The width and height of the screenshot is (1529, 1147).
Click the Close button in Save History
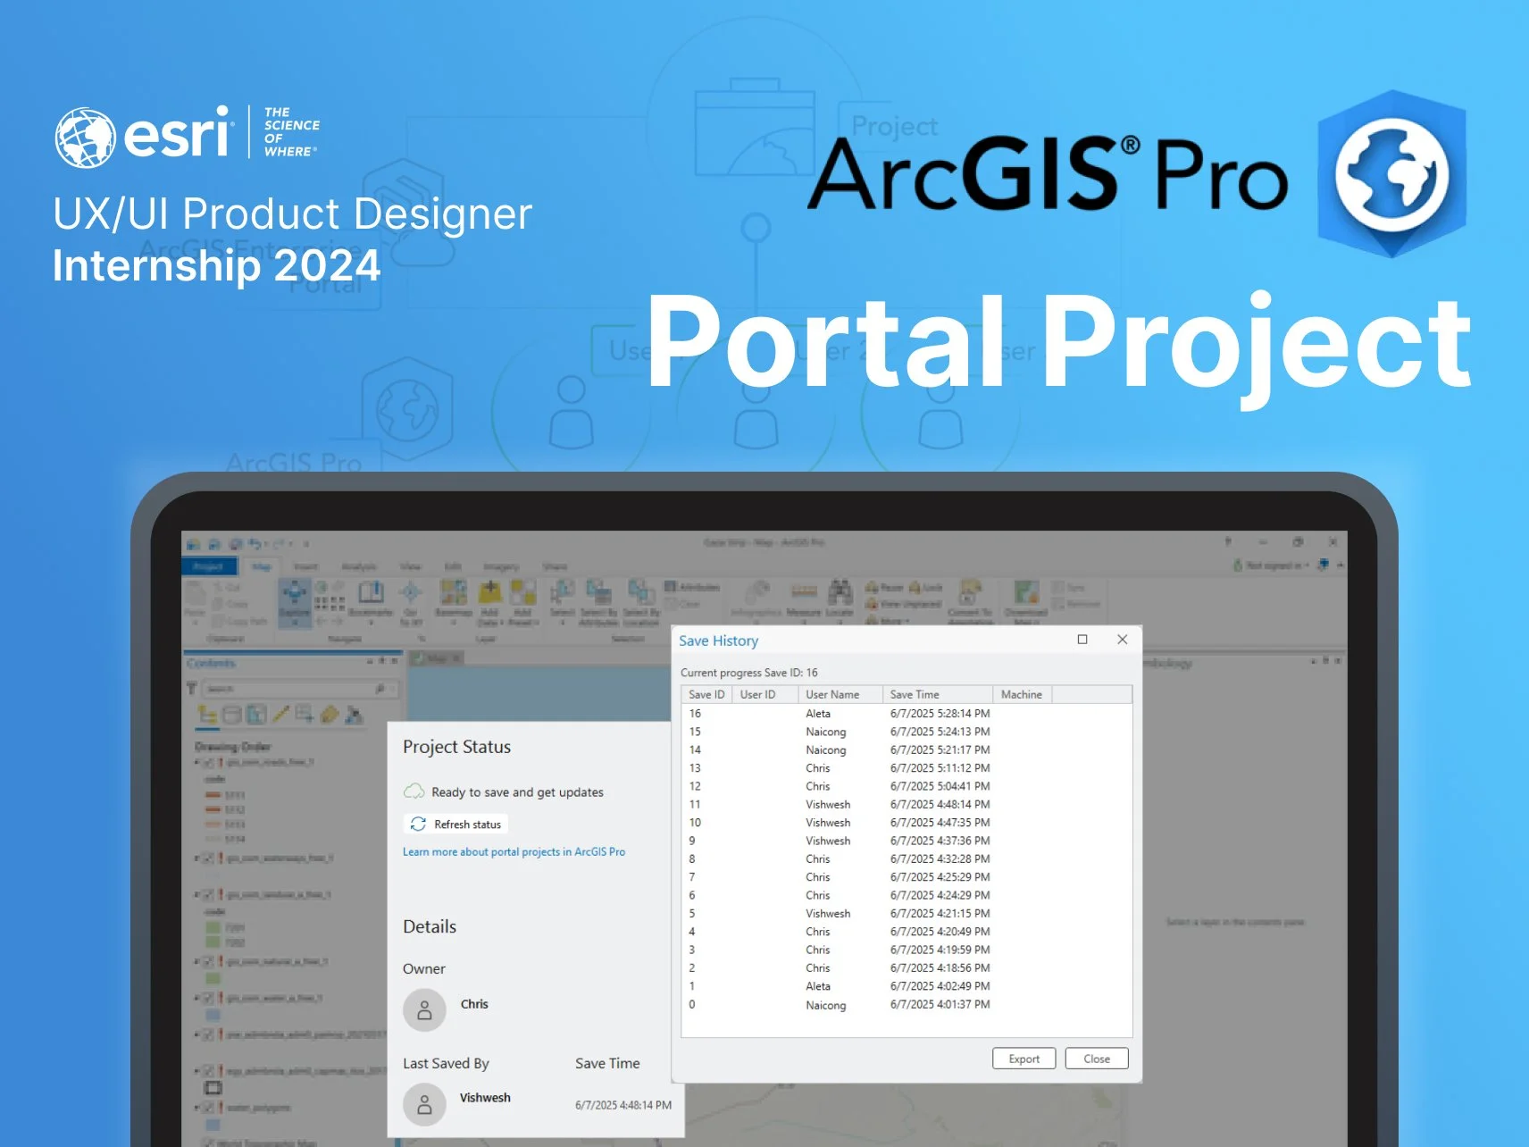click(1096, 1059)
